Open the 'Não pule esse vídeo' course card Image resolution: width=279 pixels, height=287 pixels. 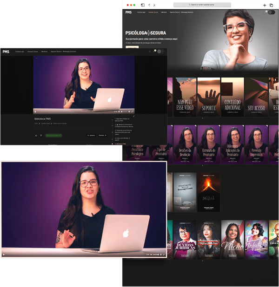pos(185,97)
